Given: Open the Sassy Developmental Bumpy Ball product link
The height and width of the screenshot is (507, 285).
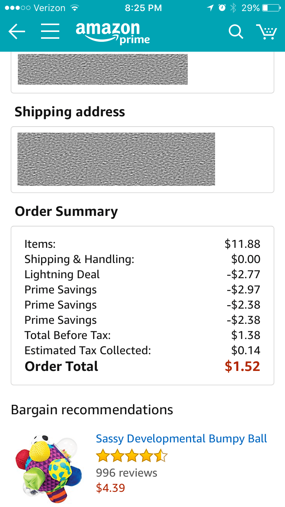Looking at the screenshot, I should tap(181, 438).
